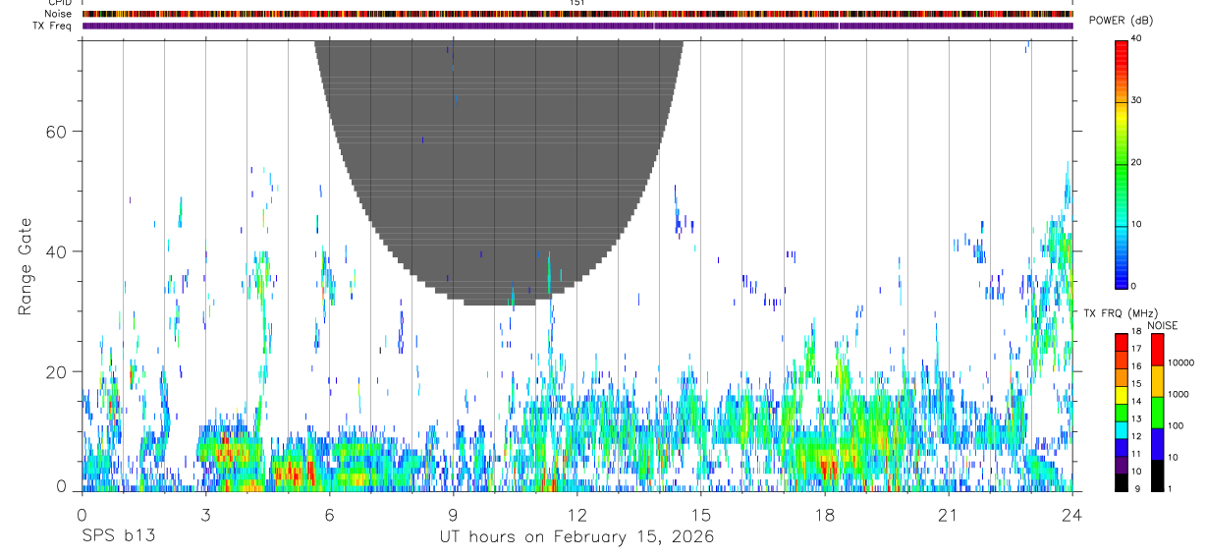Screen dimensions: 1206x557
Task: Click the 40 tick on the Range Gate axis
Action: point(54,251)
